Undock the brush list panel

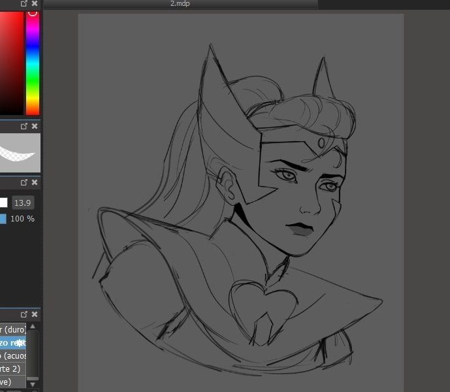[x=24, y=314]
